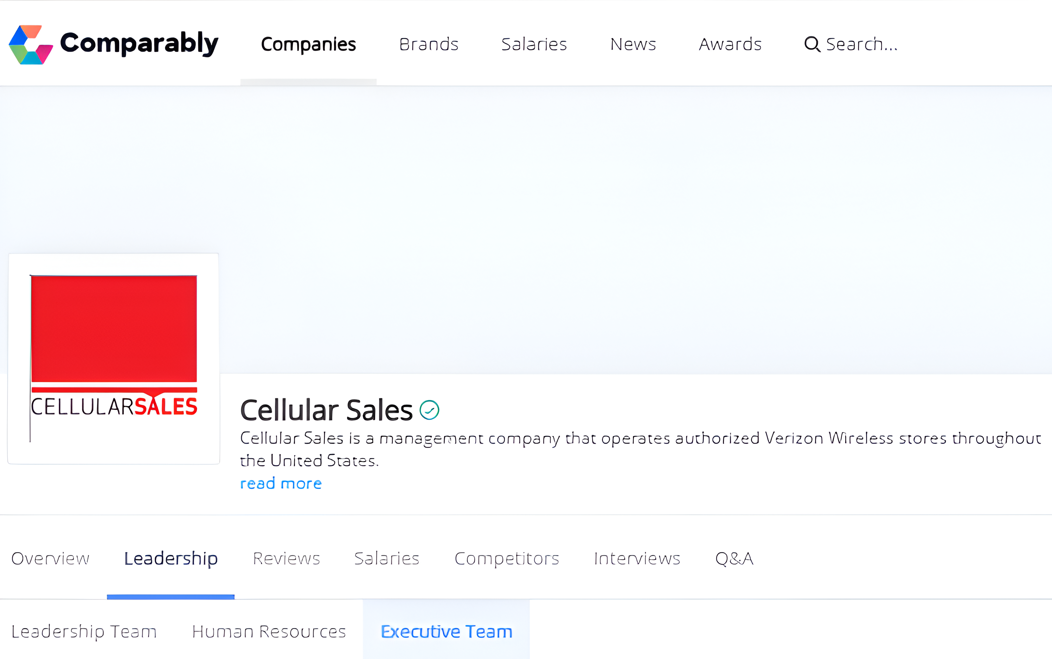View the Competitors tab
The width and height of the screenshot is (1052, 659).
tap(507, 558)
